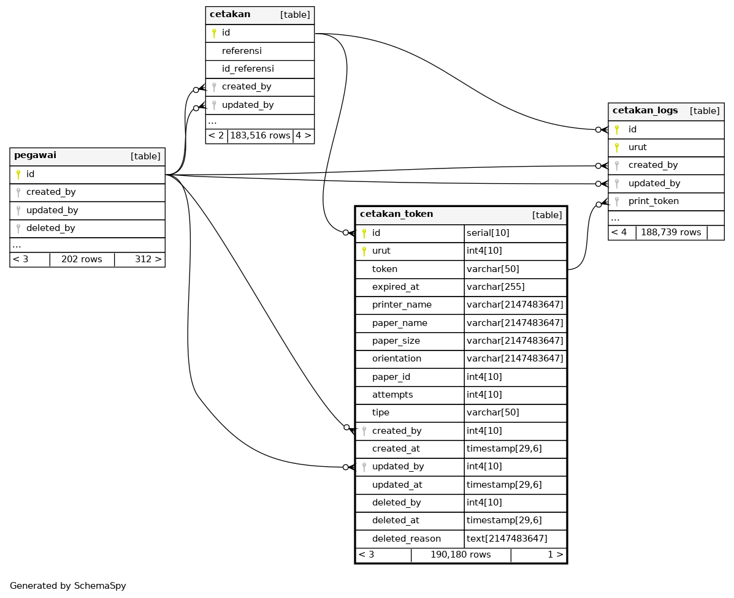The image size is (734, 598).
Task: Open the cetakan_logs table header
Action: point(645,111)
